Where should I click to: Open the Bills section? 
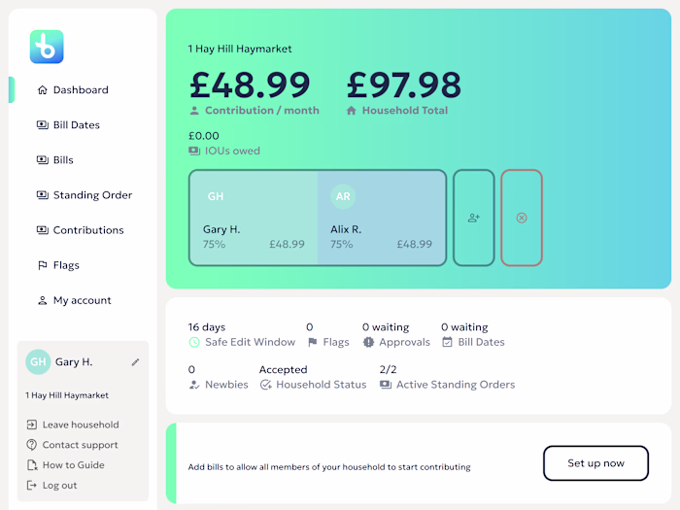click(x=63, y=160)
